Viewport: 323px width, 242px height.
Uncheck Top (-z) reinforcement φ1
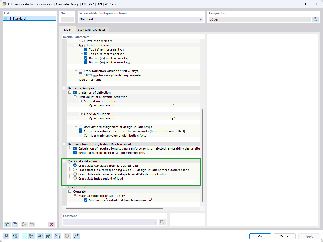click(86, 49)
